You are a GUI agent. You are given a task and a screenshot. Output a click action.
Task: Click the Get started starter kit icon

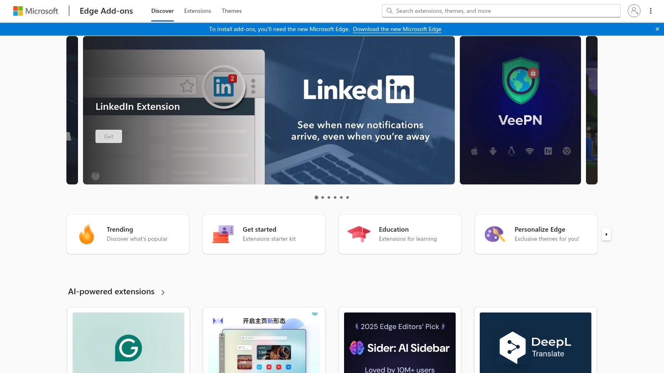pos(223,234)
